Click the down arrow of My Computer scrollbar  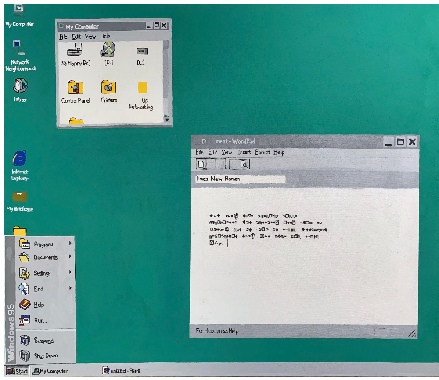coord(166,120)
